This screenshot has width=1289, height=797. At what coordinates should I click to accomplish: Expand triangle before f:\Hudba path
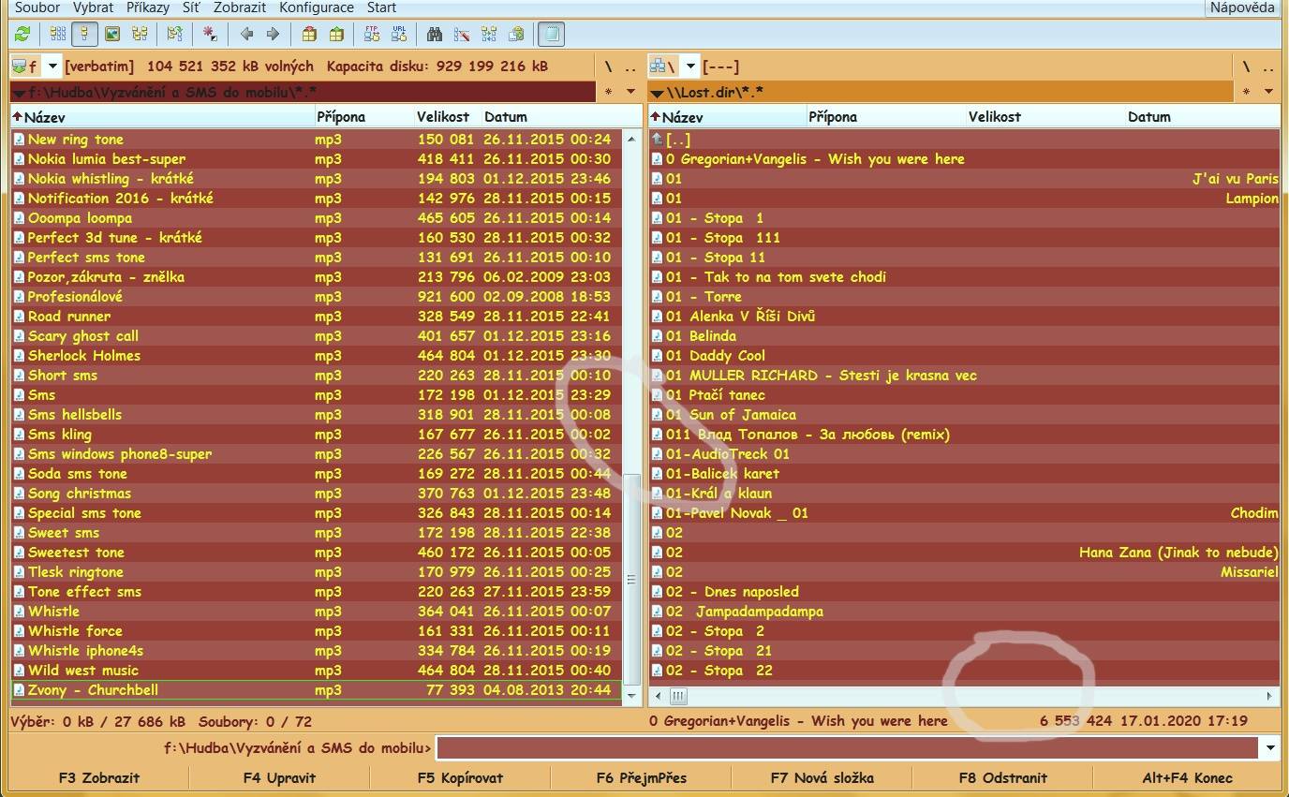click(x=19, y=93)
